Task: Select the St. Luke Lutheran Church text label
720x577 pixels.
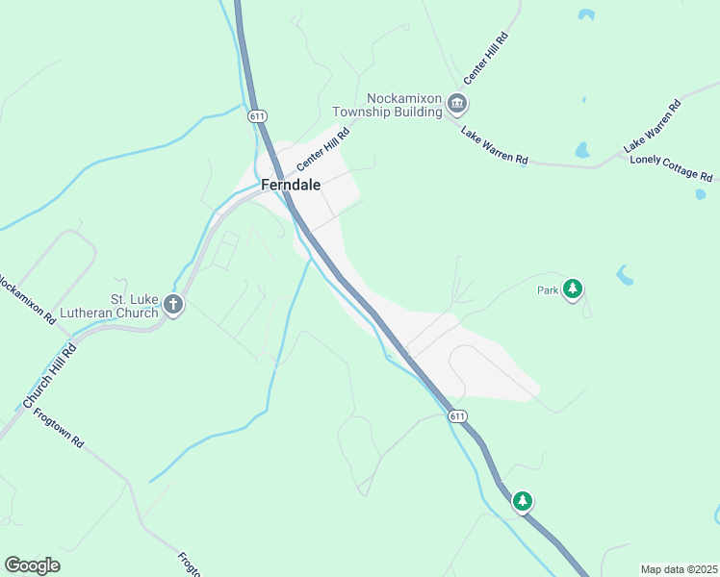Action: [x=110, y=306]
